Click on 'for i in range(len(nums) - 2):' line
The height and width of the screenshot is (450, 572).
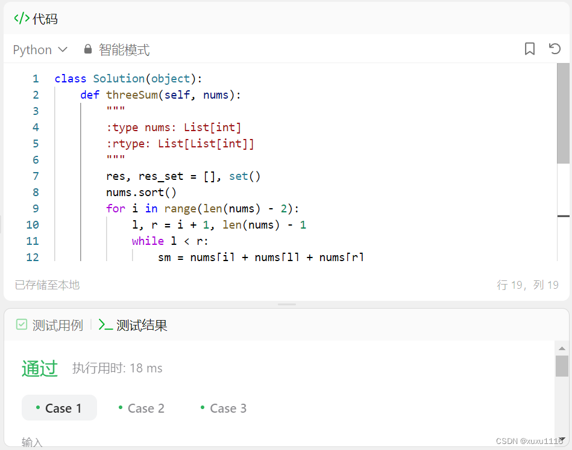[x=203, y=209]
